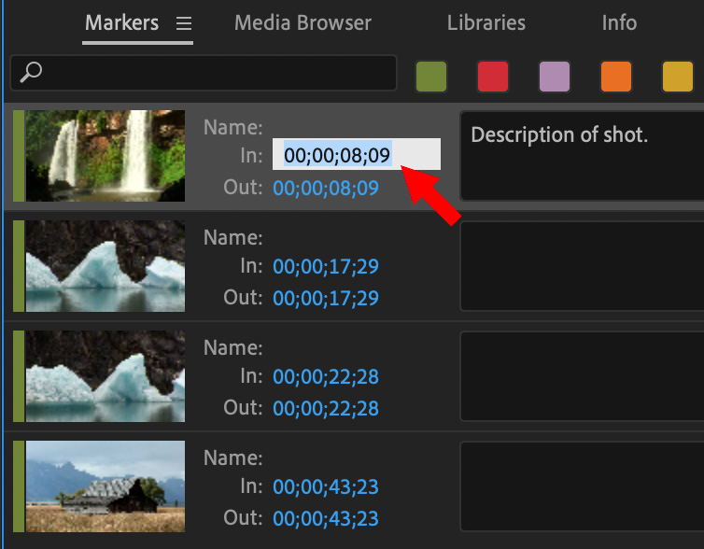Click the In timecode 00;00;43;23
This screenshot has width=704, height=549.
326,486
